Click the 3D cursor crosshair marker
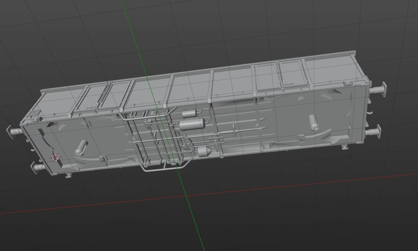The height and width of the screenshot is (251, 418). click(x=56, y=158)
